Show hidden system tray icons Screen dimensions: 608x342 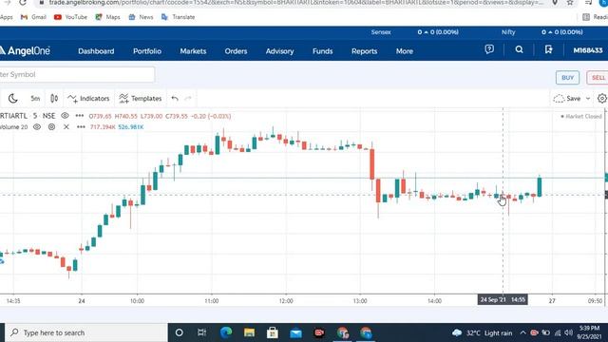point(522,332)
